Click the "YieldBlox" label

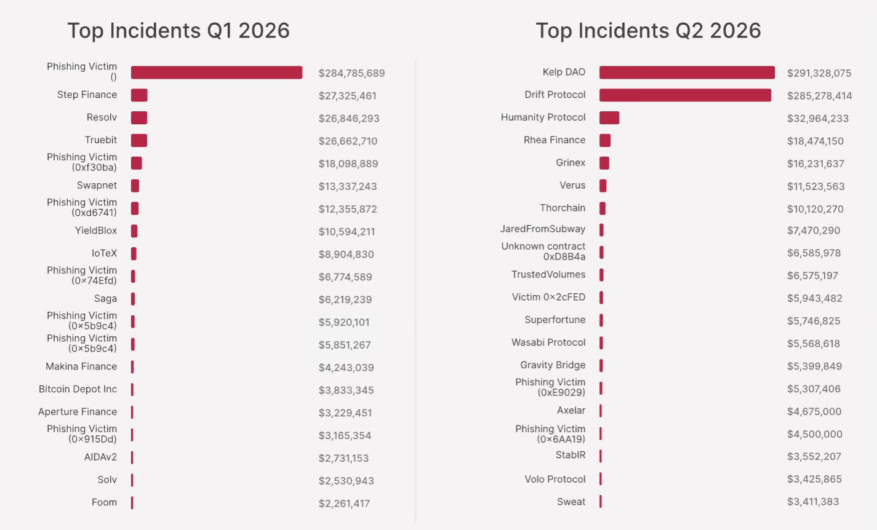(96, 231)
